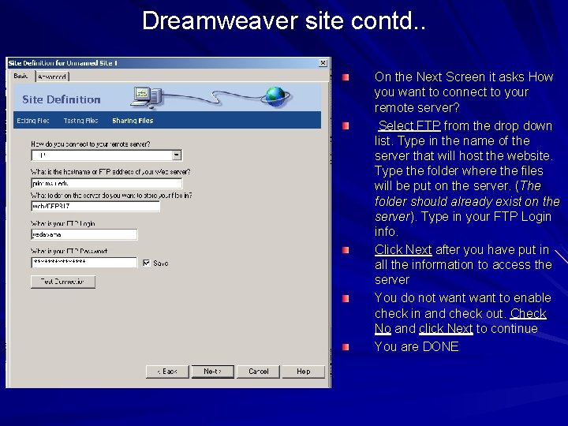Click the underlined "Click Next" text
The image size is (568, 426).
coord(403,249)
